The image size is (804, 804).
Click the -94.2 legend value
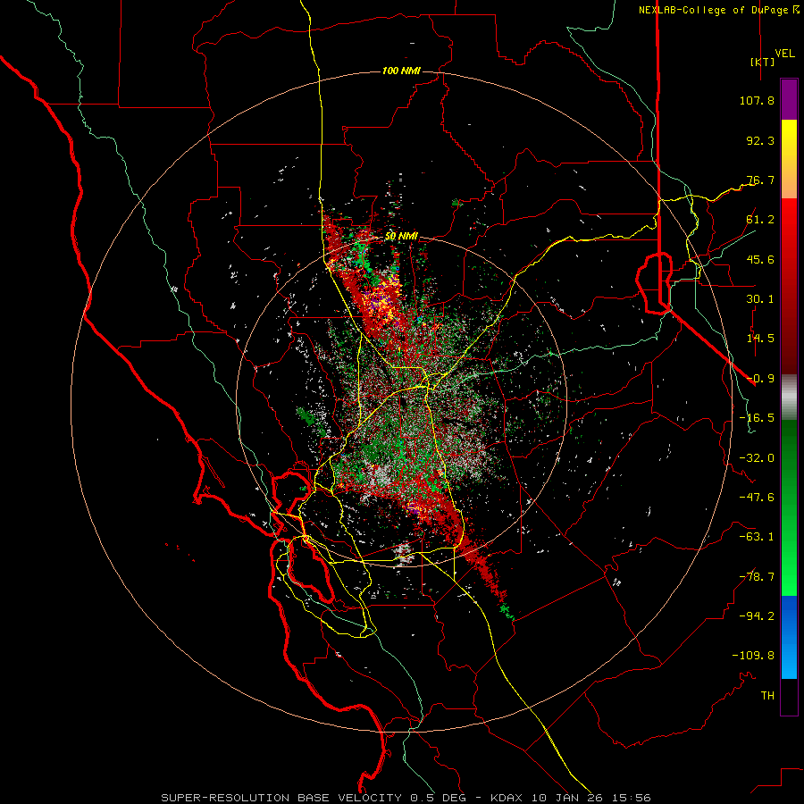pyautogui.click(x=757, y=616)
